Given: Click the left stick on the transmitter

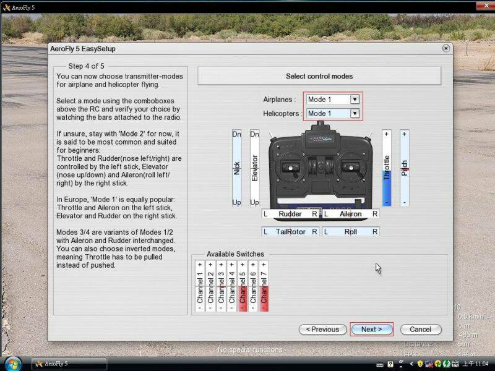Looking at the screenshot, I should 290,168.
